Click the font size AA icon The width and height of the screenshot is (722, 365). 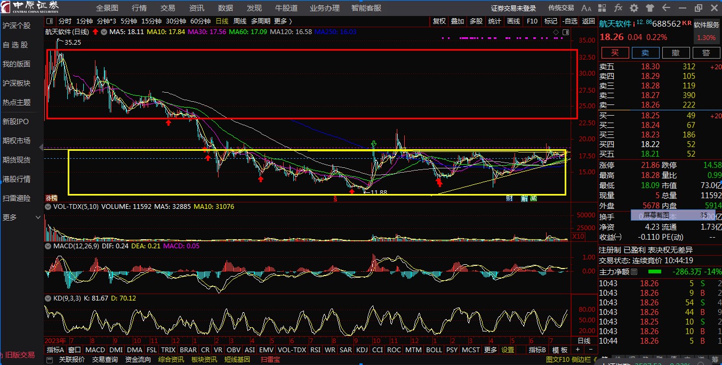coord(586,8)
